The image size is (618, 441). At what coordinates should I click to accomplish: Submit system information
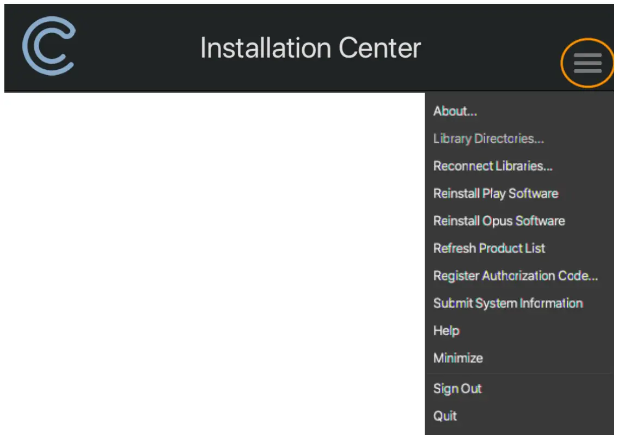coord(508,304)
